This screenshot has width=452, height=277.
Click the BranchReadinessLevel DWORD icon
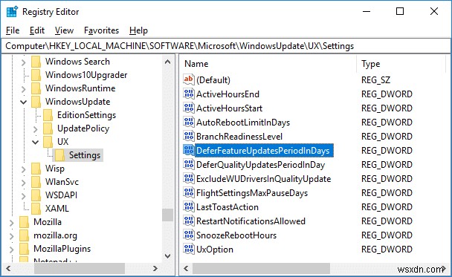tap(189, 136)
